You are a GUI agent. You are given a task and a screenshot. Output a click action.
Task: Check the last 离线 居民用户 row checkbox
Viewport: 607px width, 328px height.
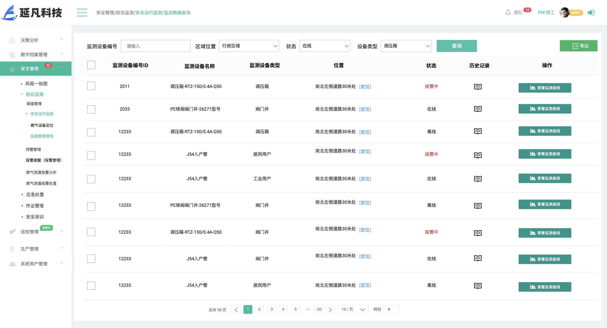(91, 286)
